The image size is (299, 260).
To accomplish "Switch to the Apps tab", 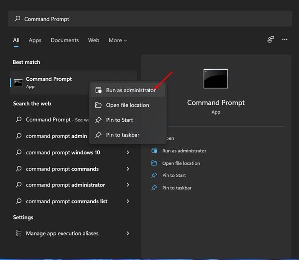I will coord(35,40).
